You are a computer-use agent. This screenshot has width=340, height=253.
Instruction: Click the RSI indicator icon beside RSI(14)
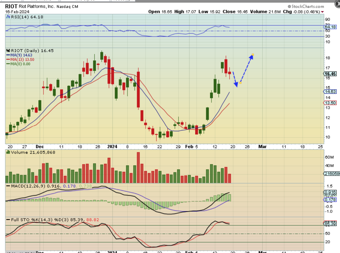click(8, 17)
